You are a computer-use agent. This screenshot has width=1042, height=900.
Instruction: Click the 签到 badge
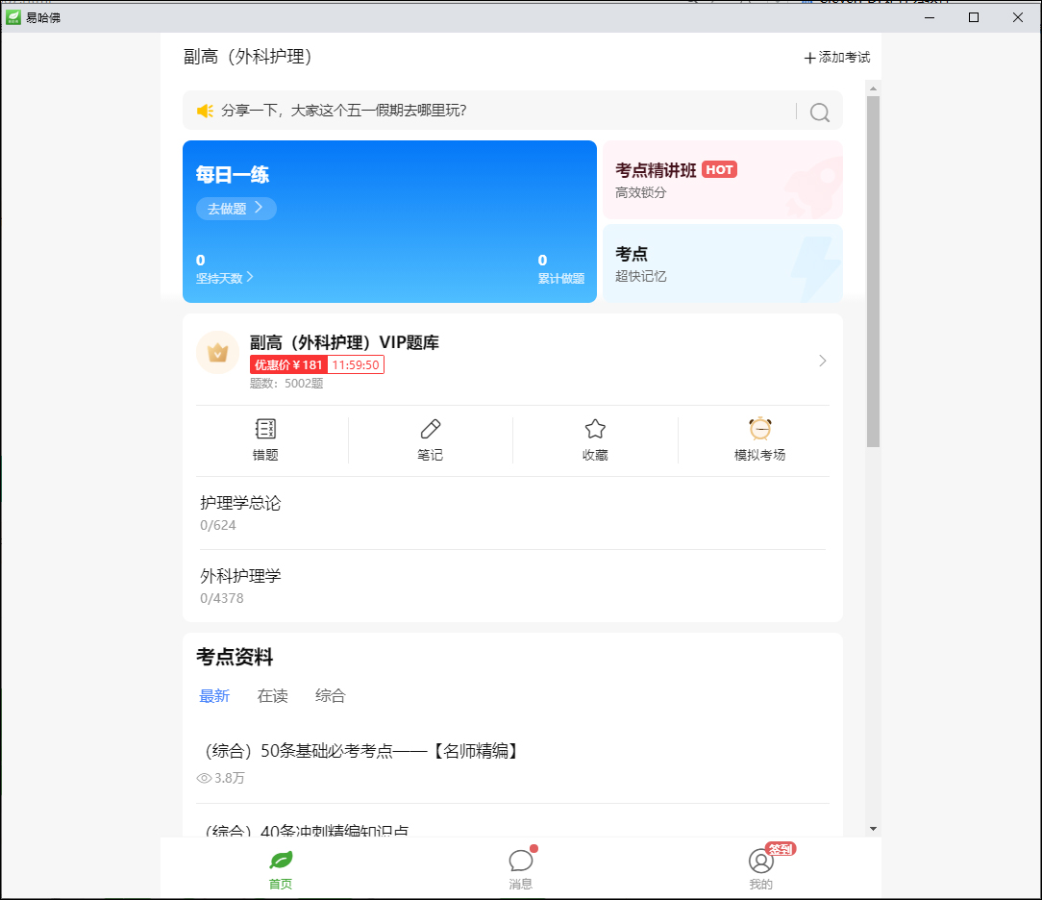[x=781, y=849]
